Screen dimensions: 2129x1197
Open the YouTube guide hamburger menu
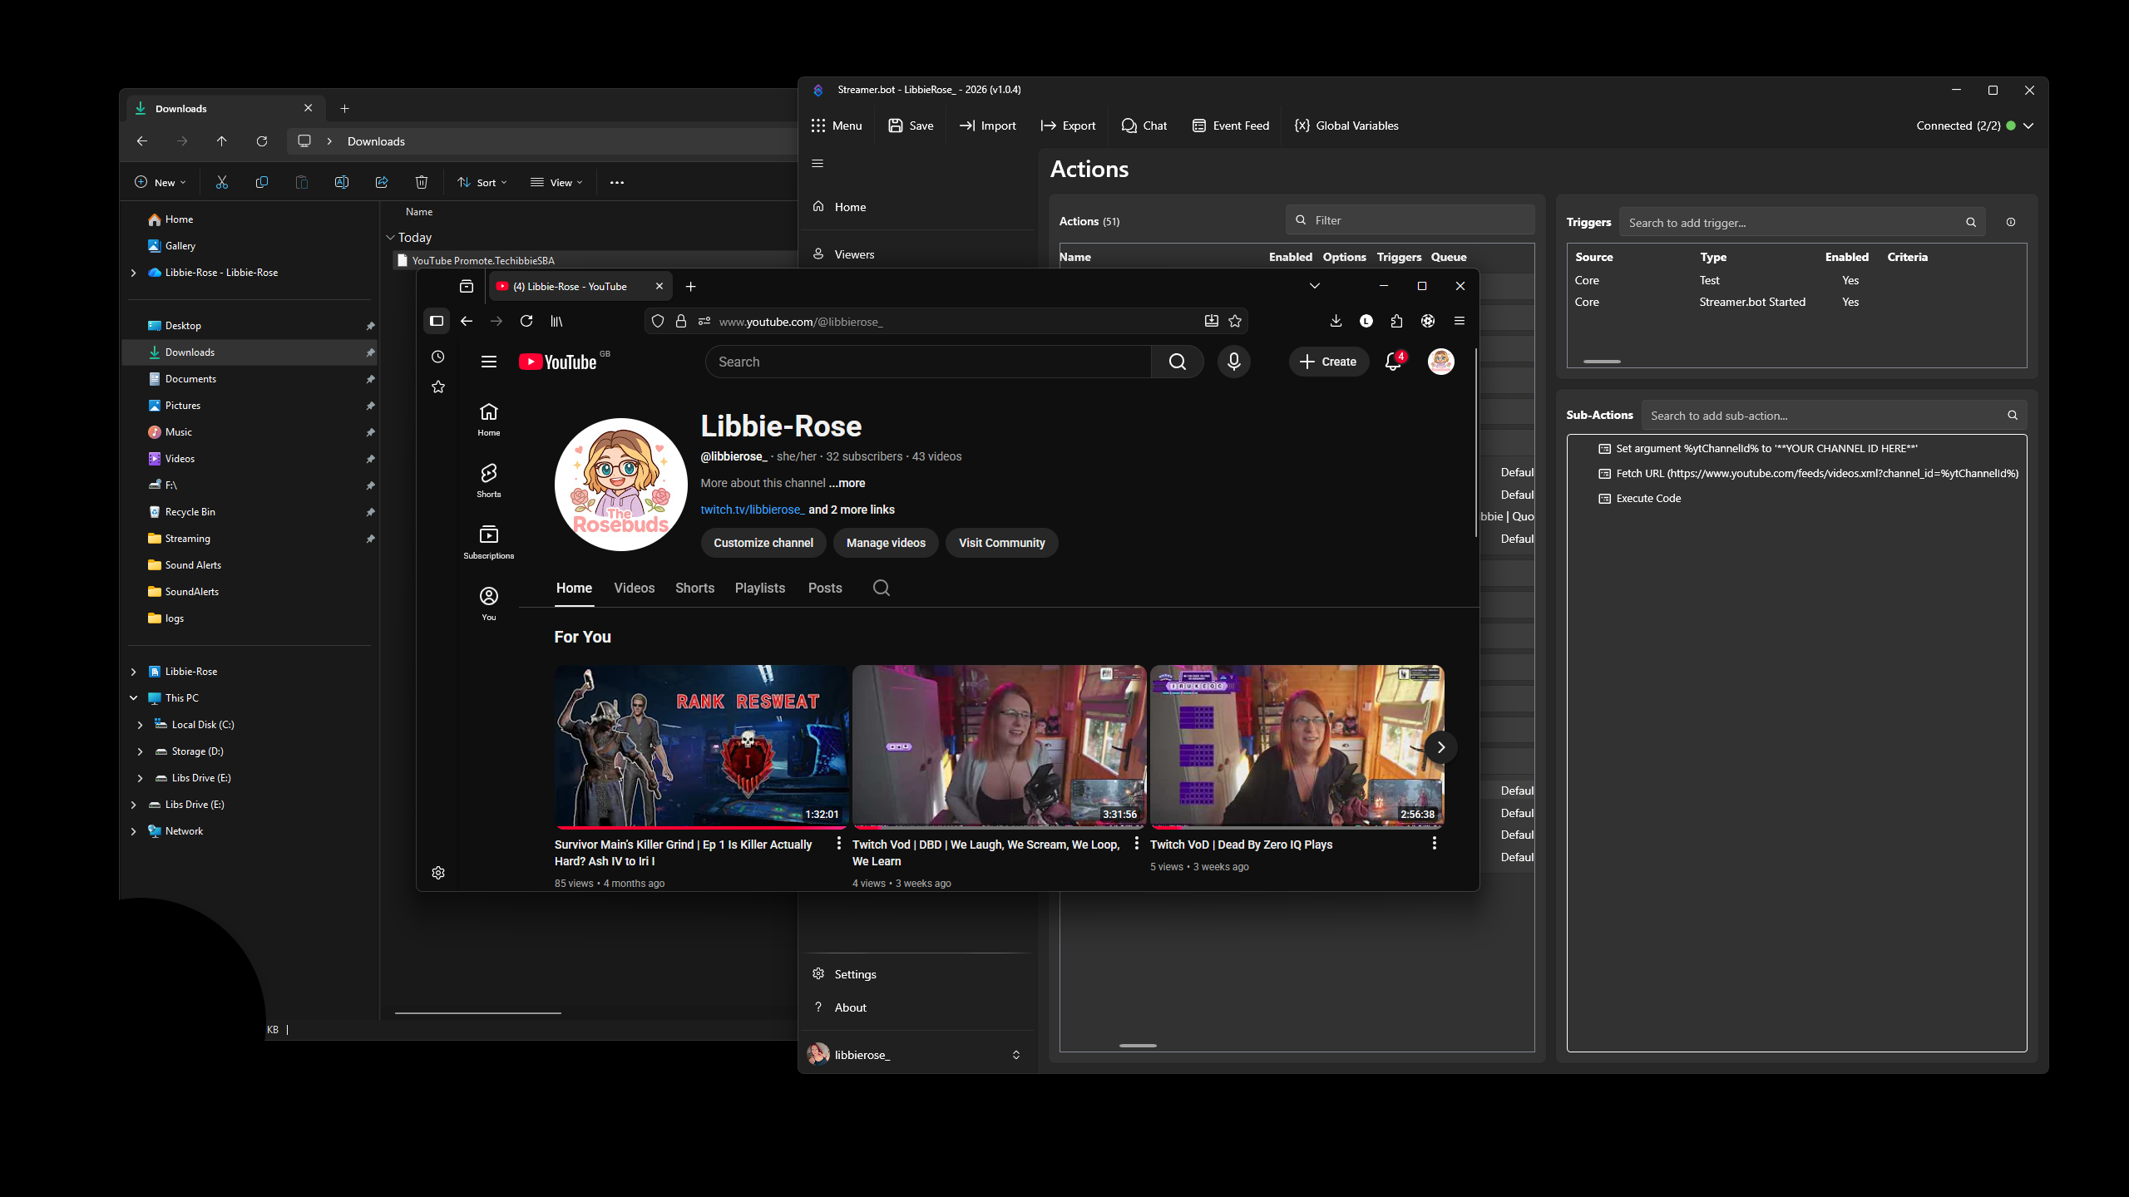489,362
